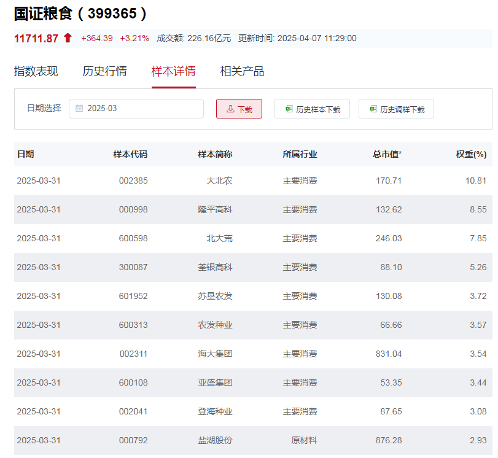Click Excel icon beside 历史样本下载
Viewport: 498px width, 458px height.
(289, 109)
